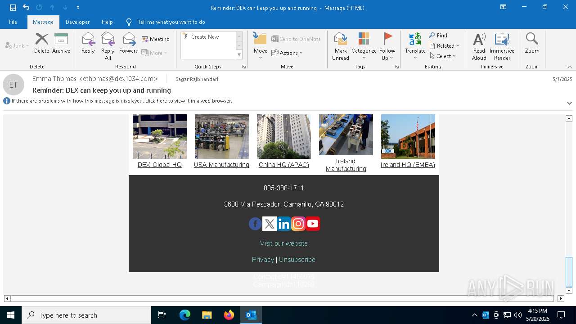Open the DEX Global HQ photo

pos(160,136)
